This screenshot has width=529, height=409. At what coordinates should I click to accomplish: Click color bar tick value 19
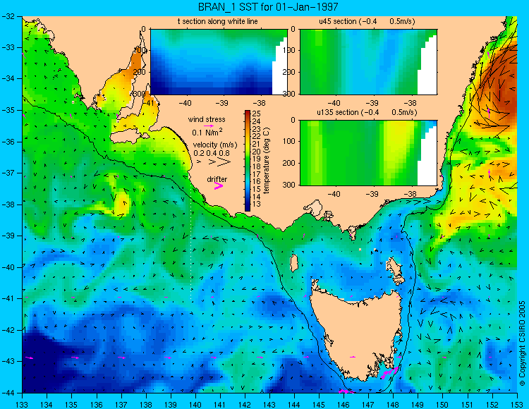256,159
